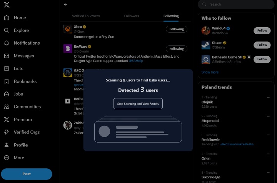Click Stop Scanning and View Results

point(138,104)
